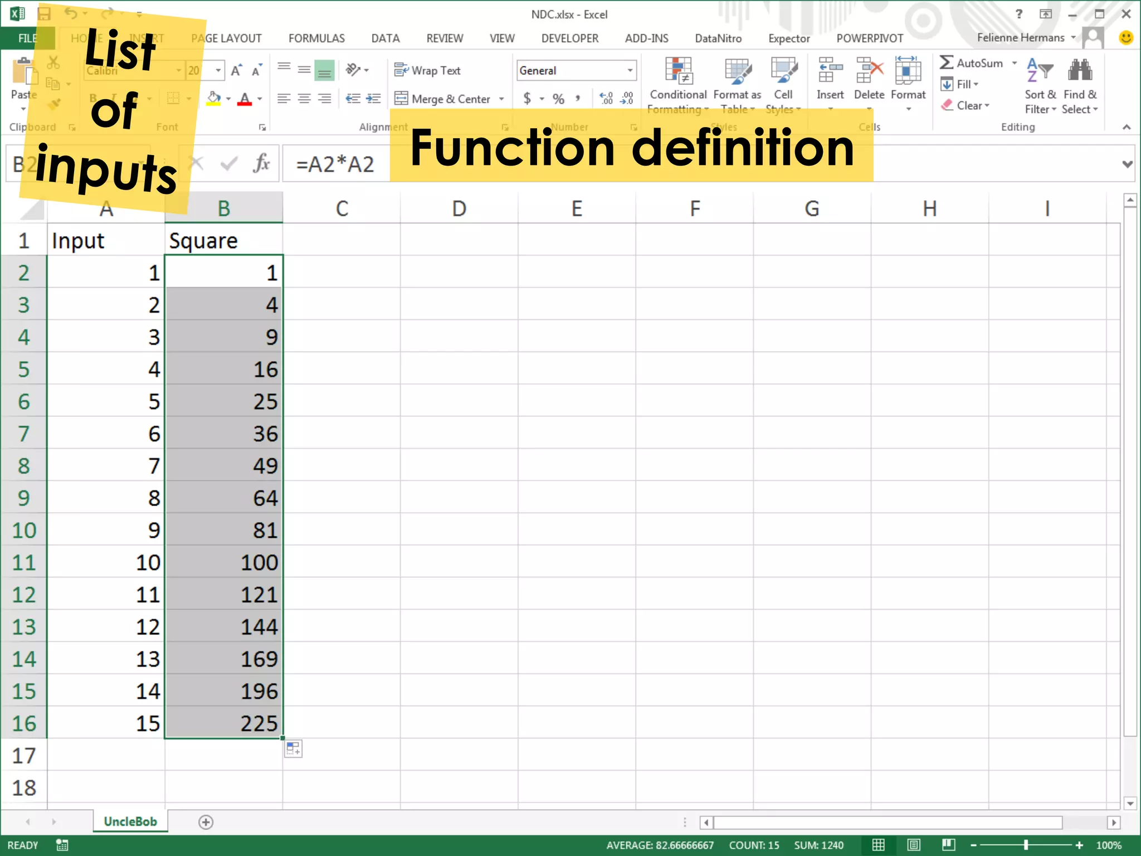Open the DEVELOPER ribbon tab

click(x=570, y=38)
